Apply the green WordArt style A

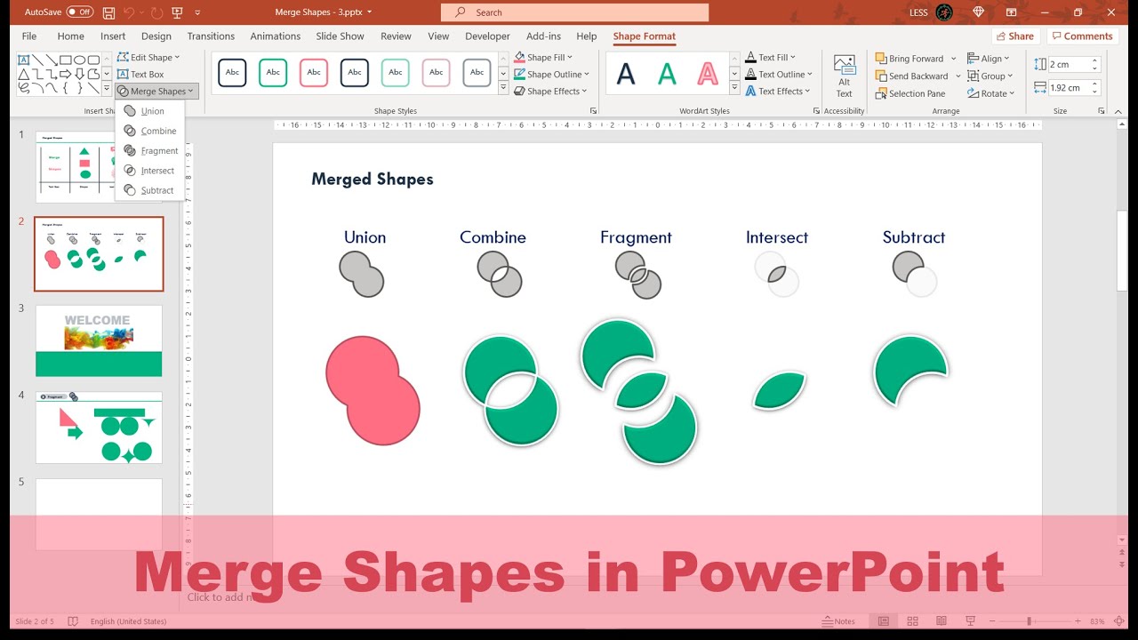[667, 74]
